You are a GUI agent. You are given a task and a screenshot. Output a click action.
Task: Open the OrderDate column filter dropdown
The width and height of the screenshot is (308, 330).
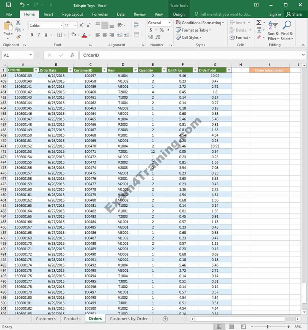tap(70, 70)
